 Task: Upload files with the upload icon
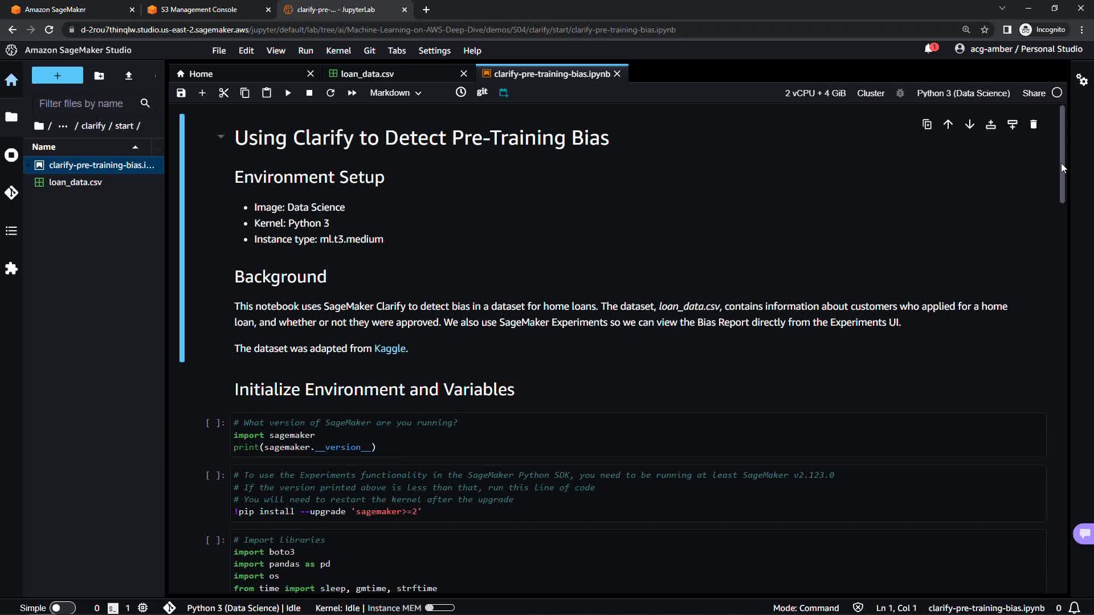pyautogui.click(x=129, y=76)
